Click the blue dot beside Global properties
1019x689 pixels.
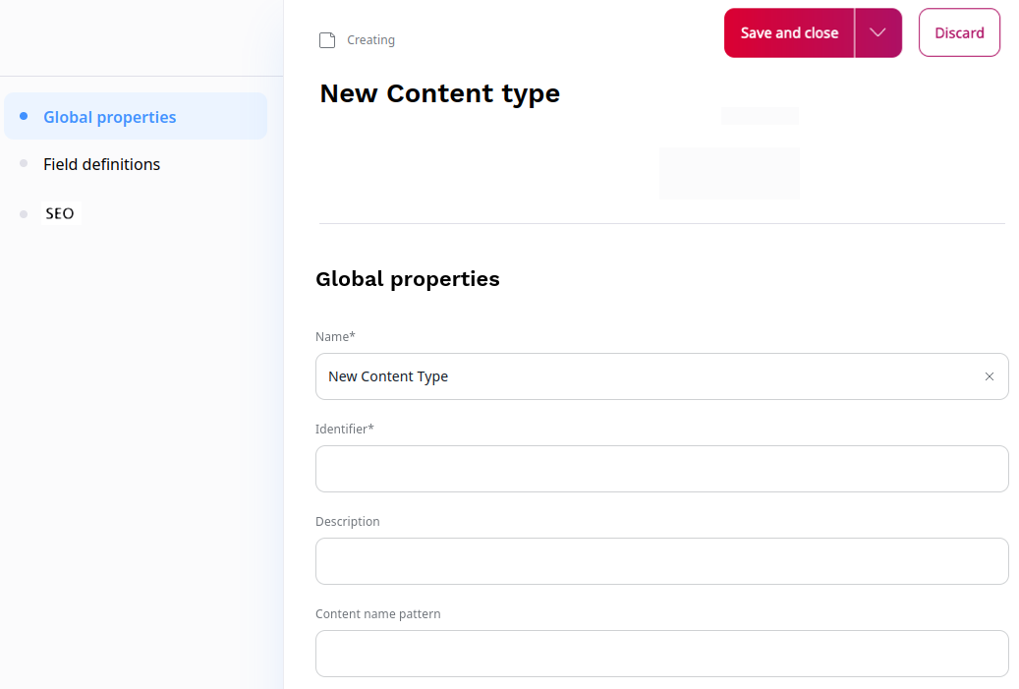(x=25, y=115)
